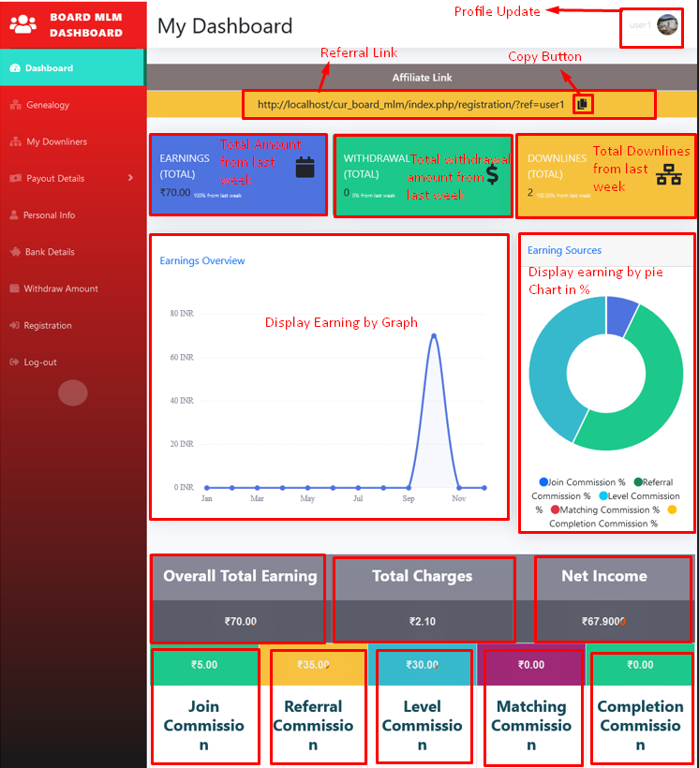Toggle Matching Commission % legend item
This screenshot has width=699, height=768.
[x=605, y=510]
